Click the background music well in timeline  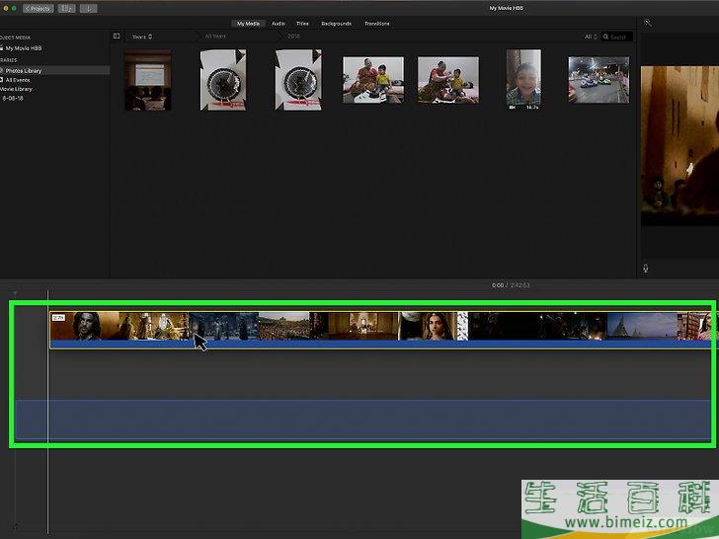(363, 420)
